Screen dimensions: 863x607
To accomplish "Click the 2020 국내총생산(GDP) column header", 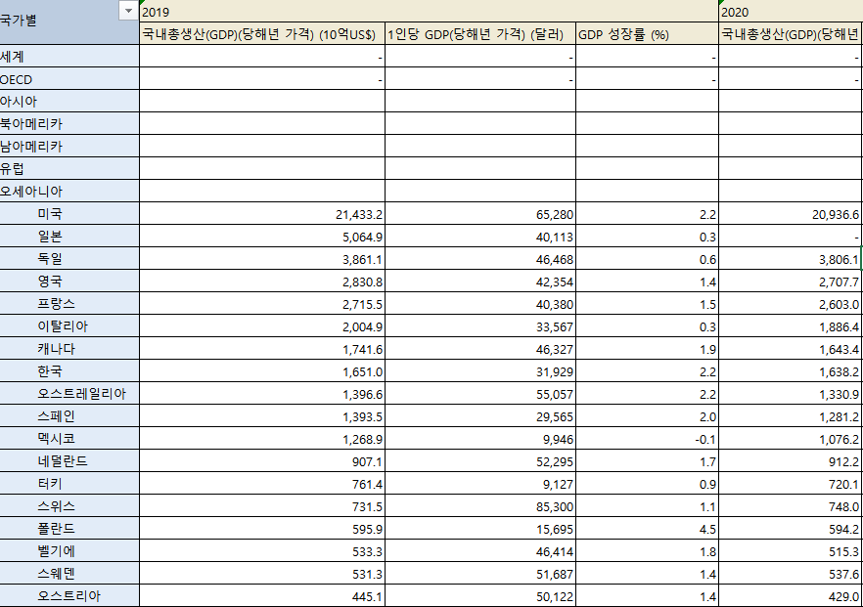I will coord(791,34).
